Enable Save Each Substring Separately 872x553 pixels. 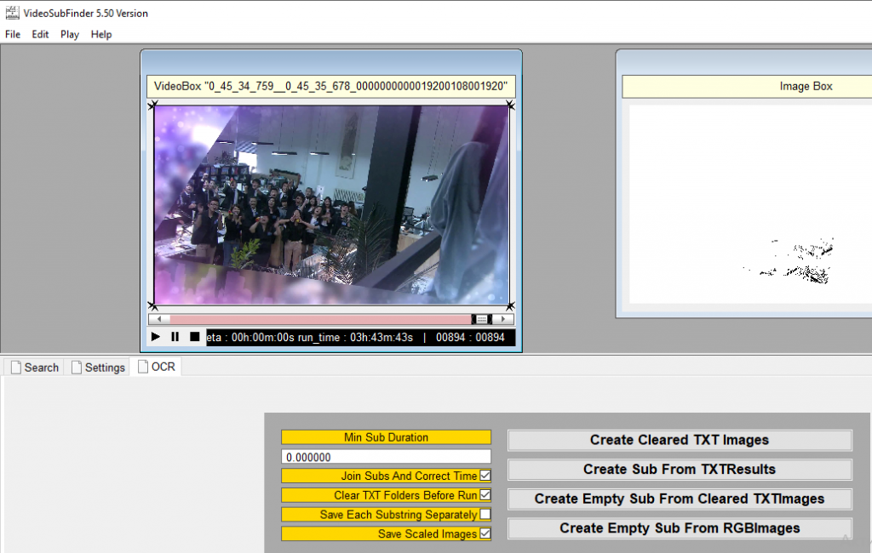(x=485, y=515)
